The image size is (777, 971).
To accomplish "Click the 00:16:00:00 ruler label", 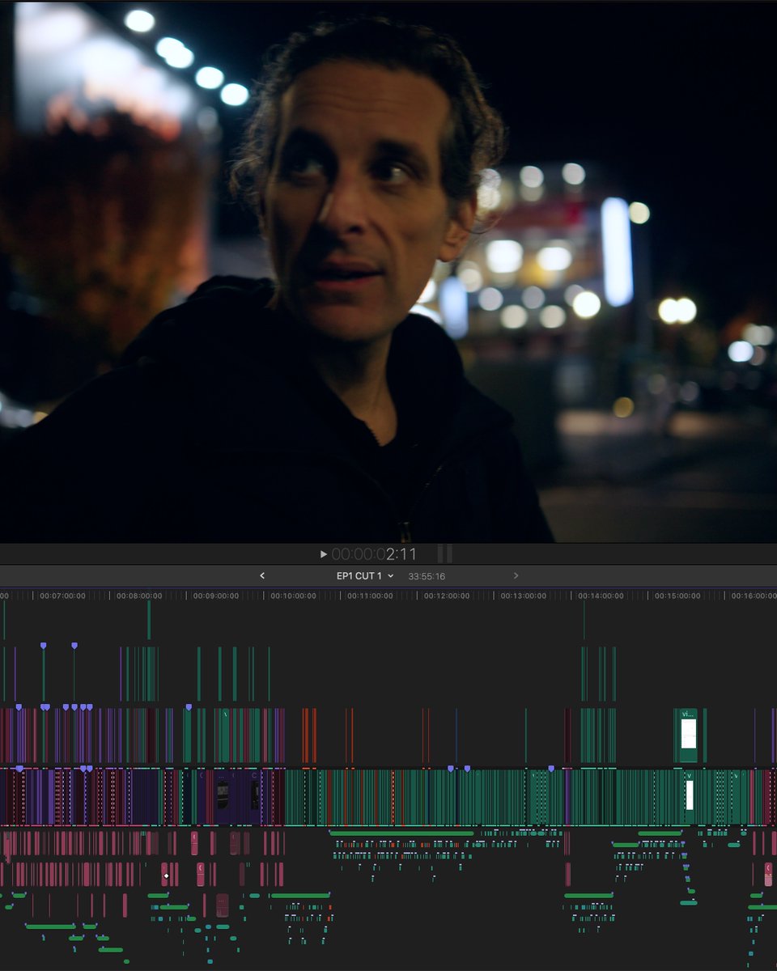I will click(754, 596).
